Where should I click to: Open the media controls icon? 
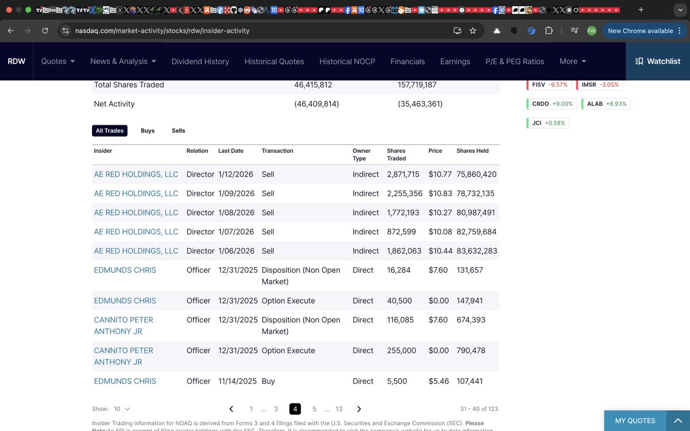[x=574, y=30]
